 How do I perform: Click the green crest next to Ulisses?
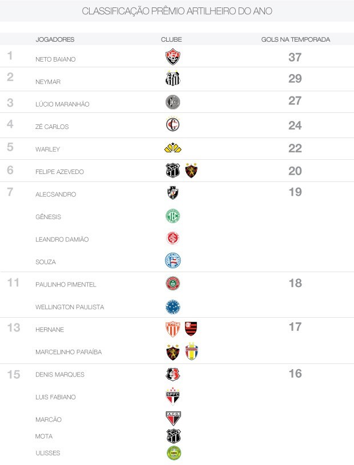(x=172, y=453)
